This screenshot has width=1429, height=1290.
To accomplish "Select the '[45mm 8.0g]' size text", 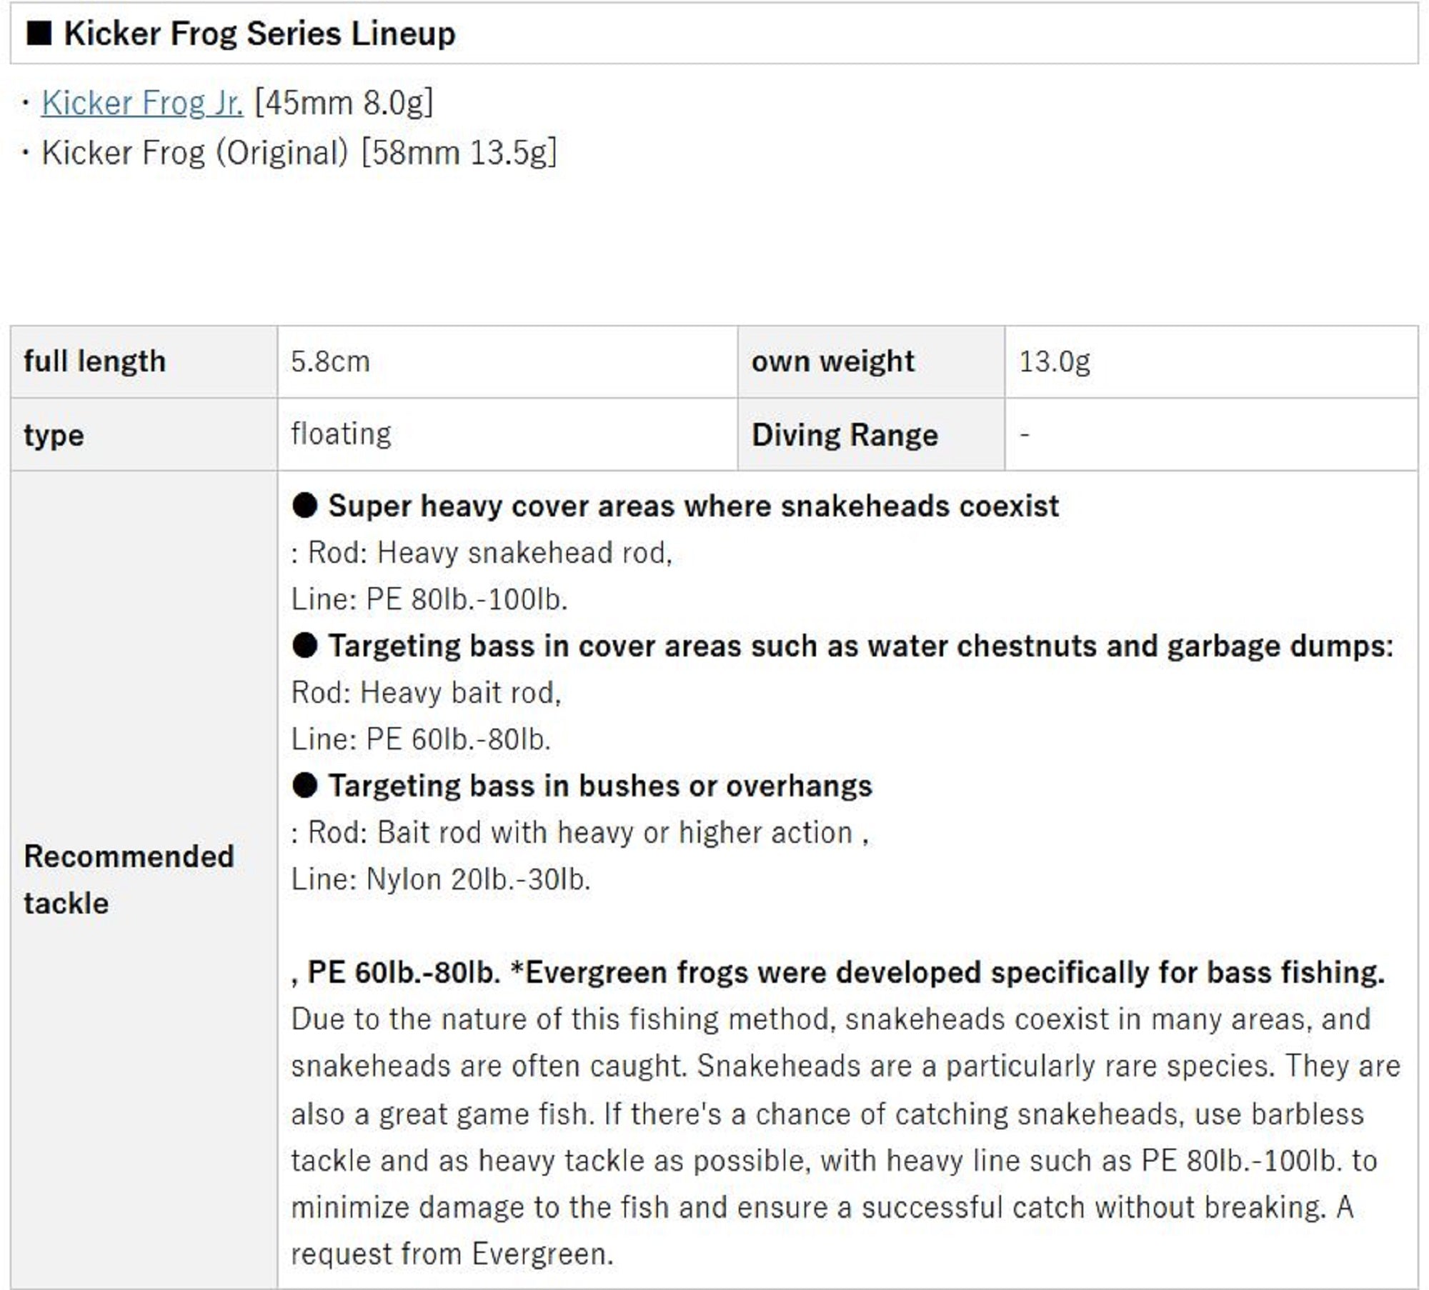I will point(344,103).
